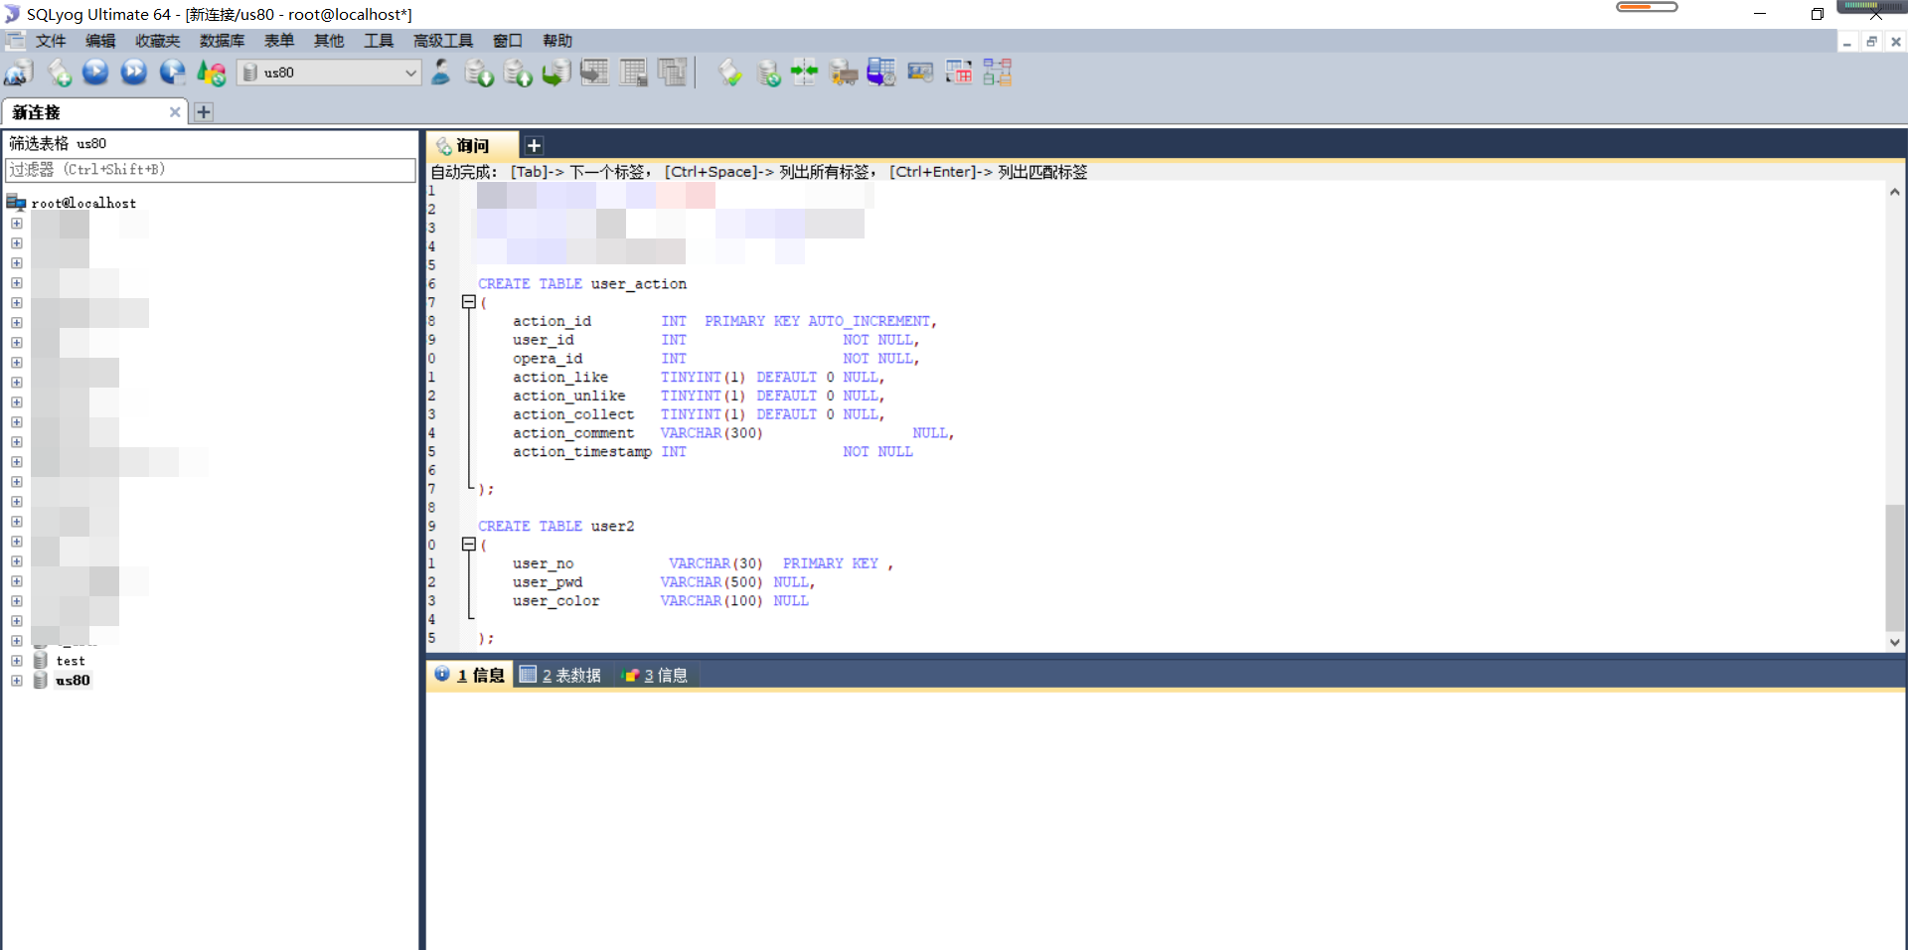Expand the us80 database node
1908x950 pixels.
coord(17,681)
